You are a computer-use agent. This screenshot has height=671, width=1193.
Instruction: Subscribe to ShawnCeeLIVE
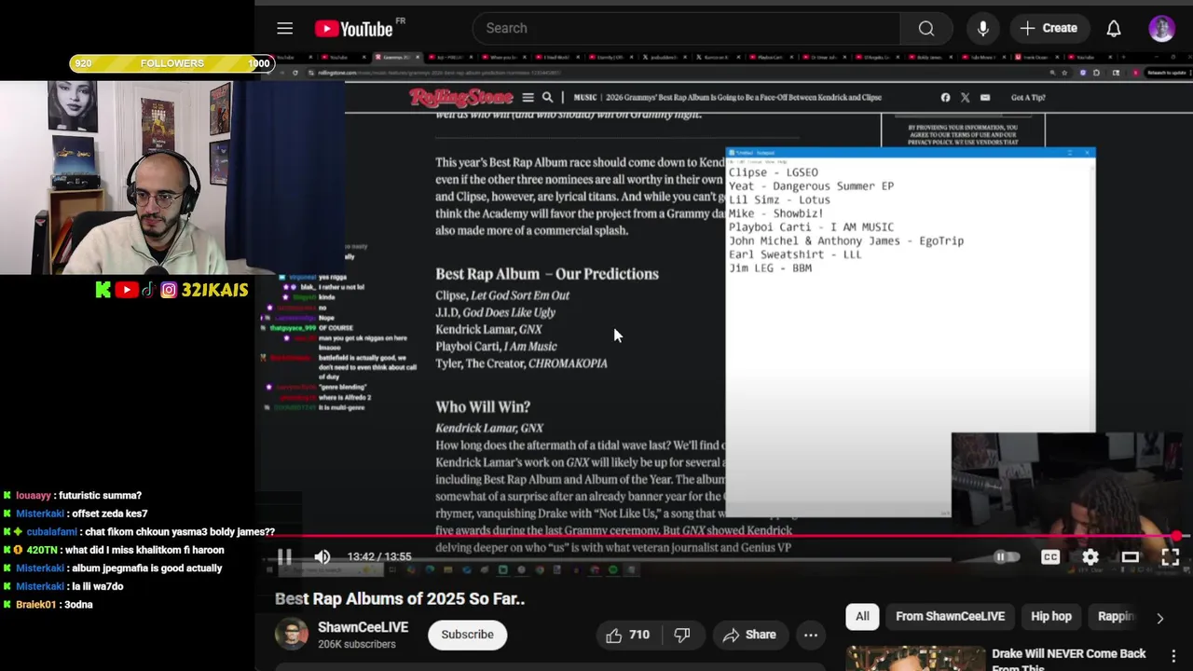(x=467, y=635)
